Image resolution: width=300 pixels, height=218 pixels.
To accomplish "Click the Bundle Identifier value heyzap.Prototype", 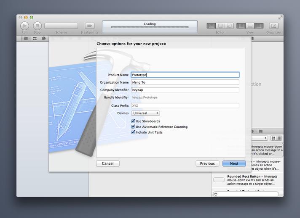I will click(x=145, y=97).
